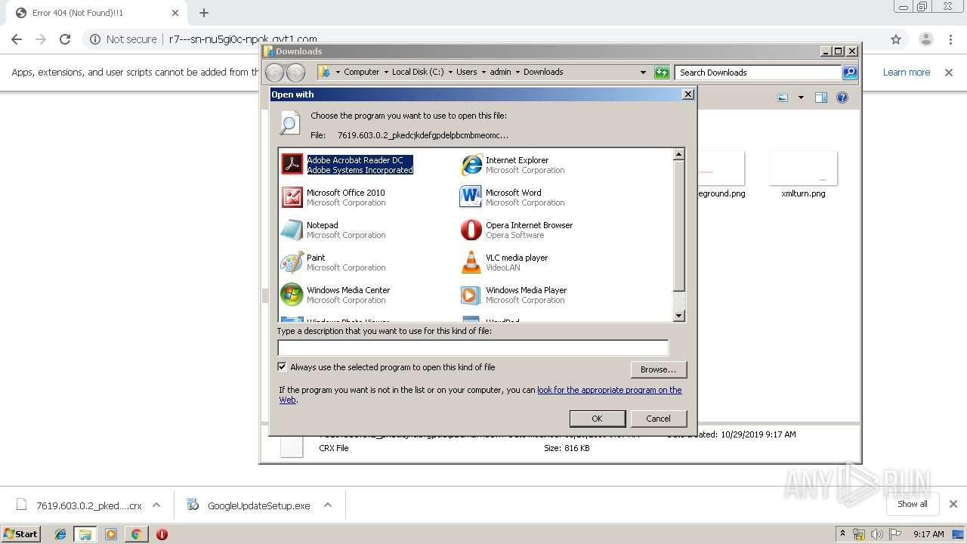Click Search Downloads field in Explorer
This screenshot has height=544, width=967.
coord(758,73)
